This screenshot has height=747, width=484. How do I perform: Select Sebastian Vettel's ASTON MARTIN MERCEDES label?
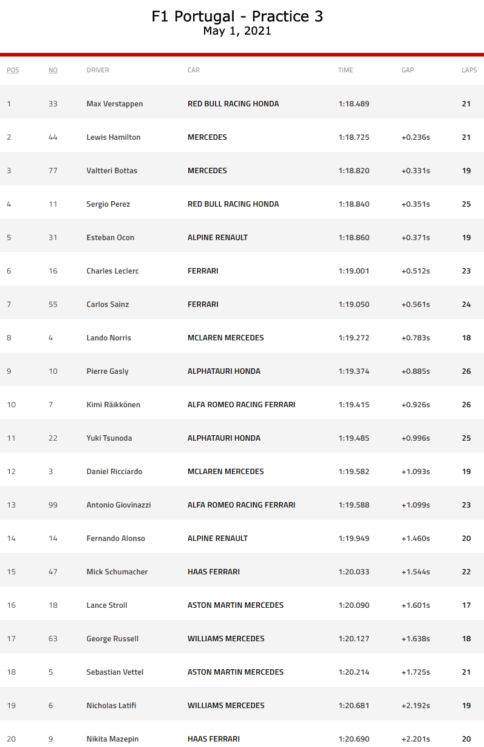pos(236,672)
